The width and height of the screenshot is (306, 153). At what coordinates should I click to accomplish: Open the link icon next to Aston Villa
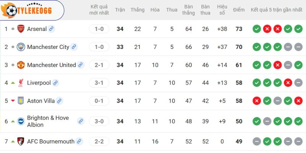click(x=59, y=101)
